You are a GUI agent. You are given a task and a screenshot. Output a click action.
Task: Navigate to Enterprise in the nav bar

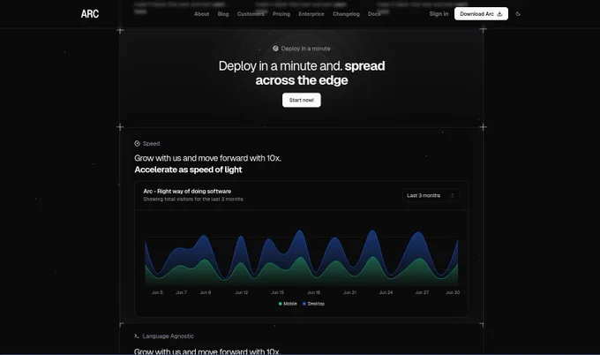tap(311, 14)
